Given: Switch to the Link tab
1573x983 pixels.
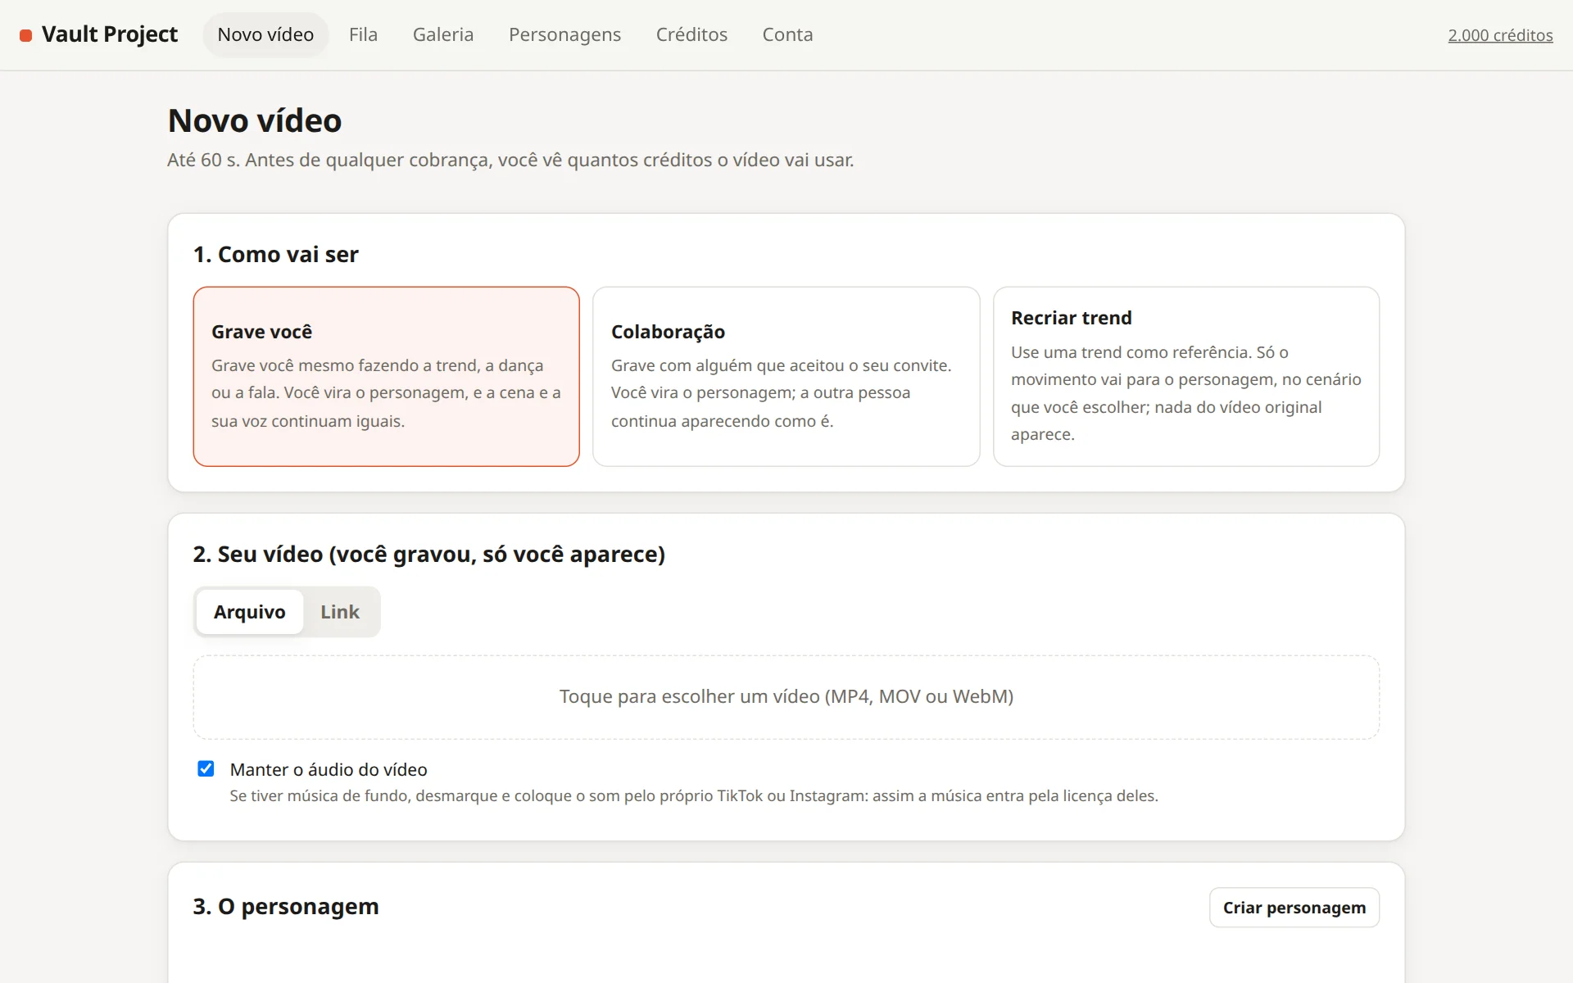Looking at the screenshot, I should [340, 612].
